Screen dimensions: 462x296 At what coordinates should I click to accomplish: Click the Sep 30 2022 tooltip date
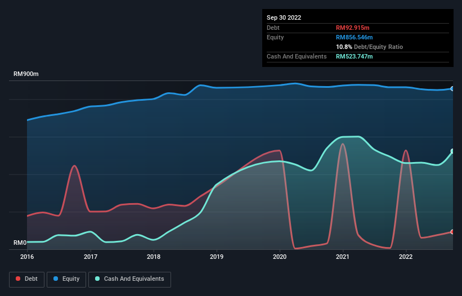pos(284,17)
